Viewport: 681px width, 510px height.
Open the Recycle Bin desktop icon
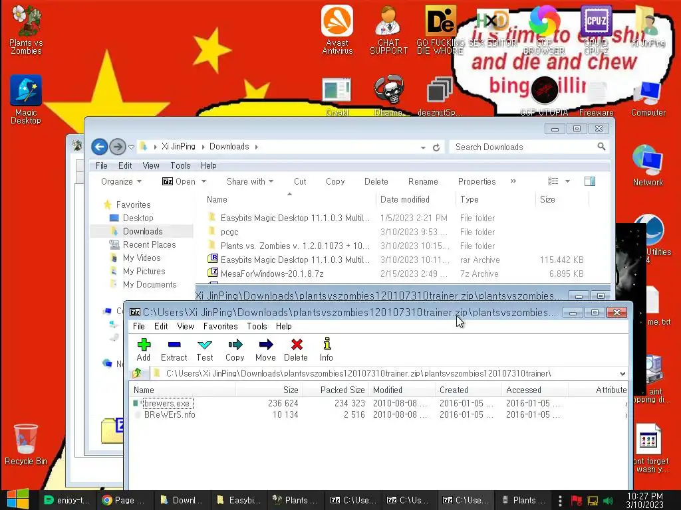pos(26,444)
